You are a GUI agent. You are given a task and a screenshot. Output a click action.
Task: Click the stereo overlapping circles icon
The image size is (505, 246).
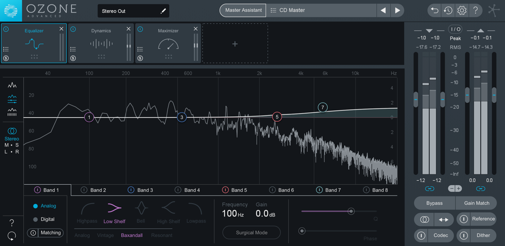pyautogui.click(x=12, y=131)
